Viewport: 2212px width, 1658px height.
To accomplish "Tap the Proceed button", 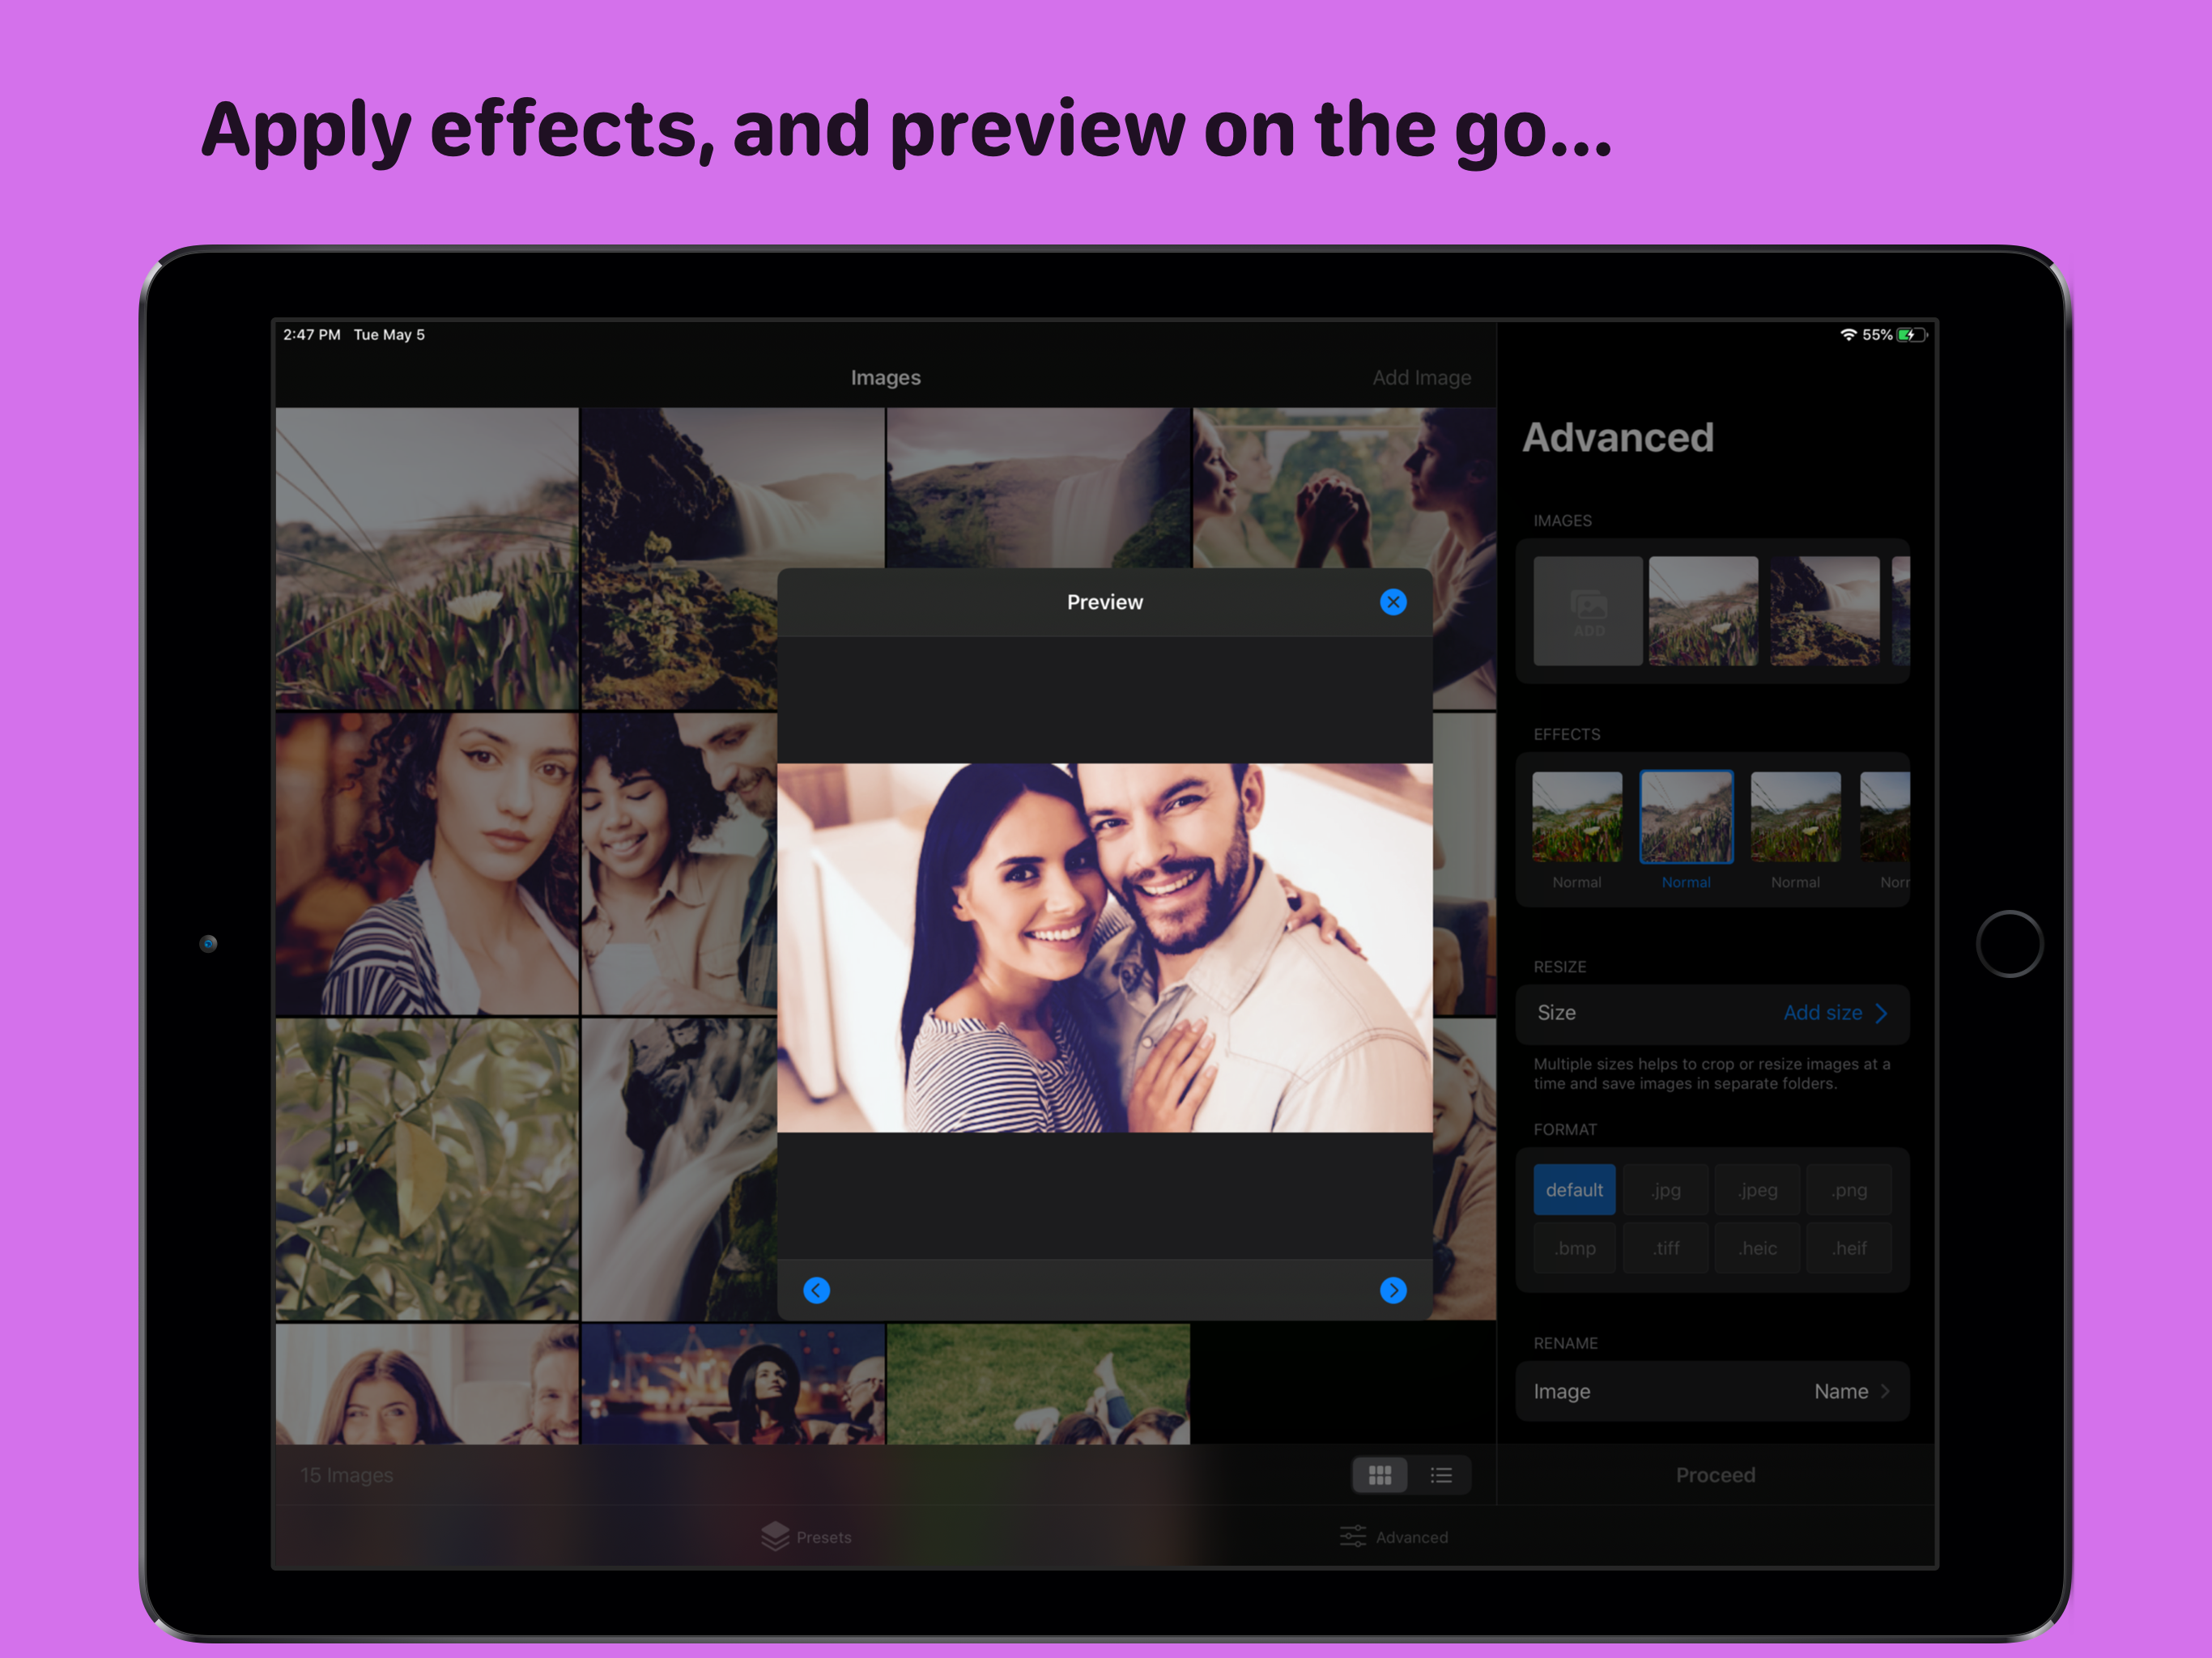I will click(1715, 1475).
